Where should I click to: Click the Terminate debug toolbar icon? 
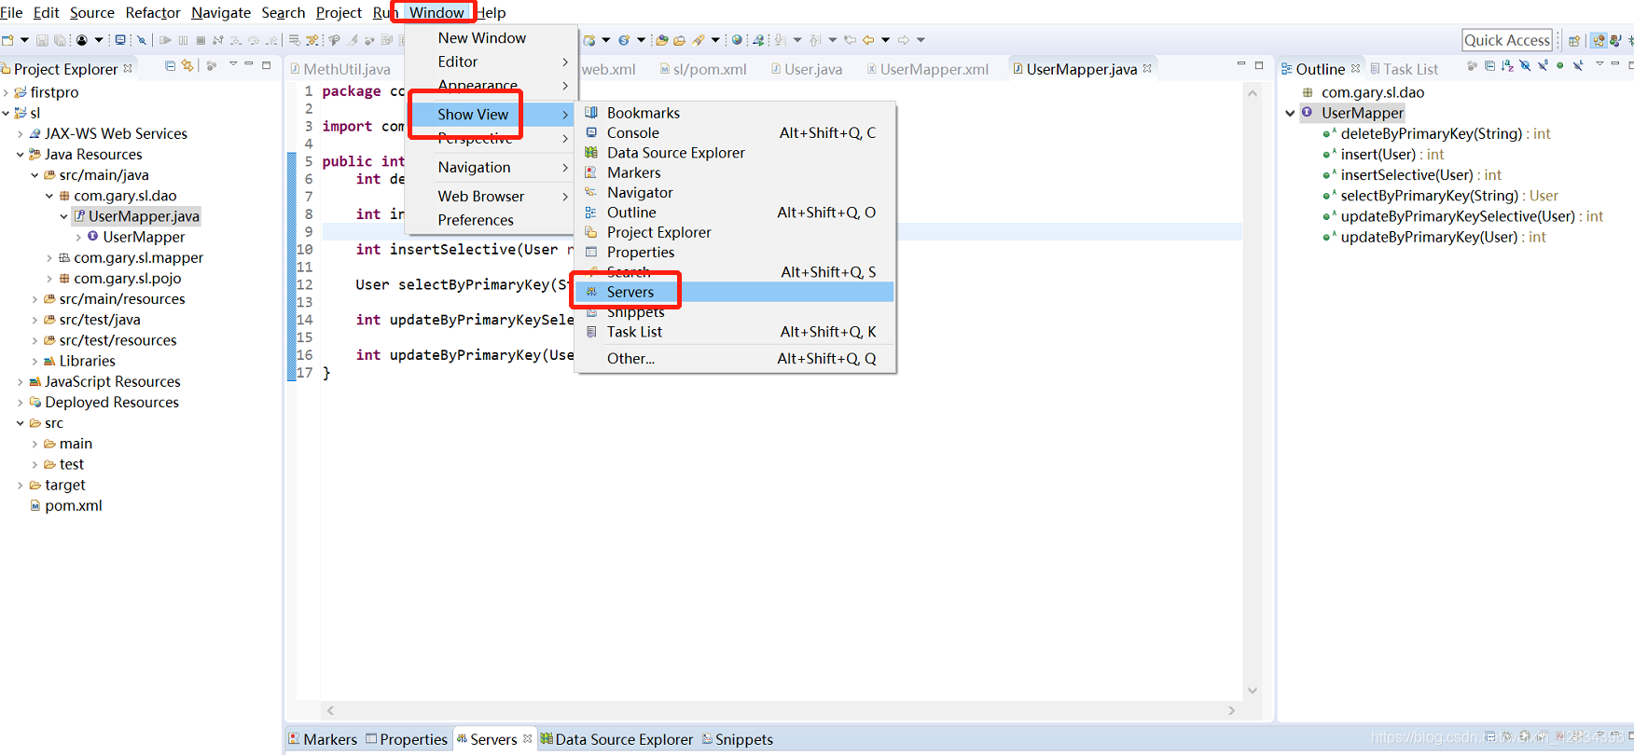pyautogui.click(x=201, y=40)
